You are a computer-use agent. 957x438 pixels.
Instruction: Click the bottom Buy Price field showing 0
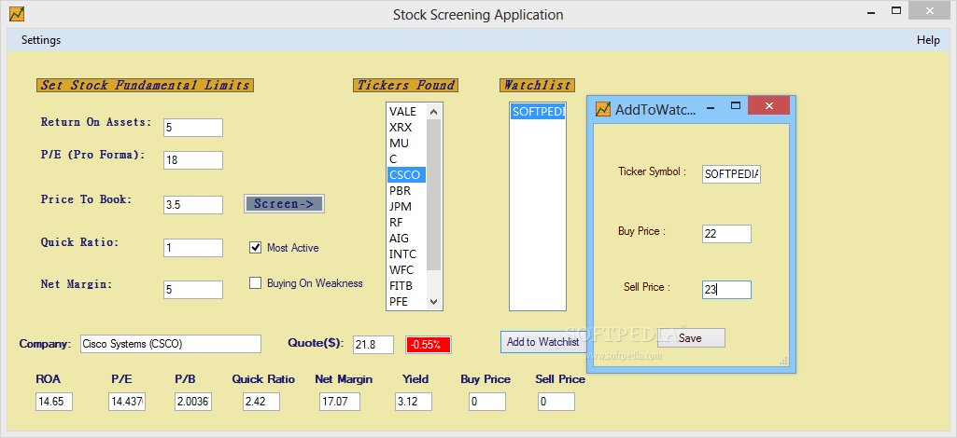pos(487,402)
